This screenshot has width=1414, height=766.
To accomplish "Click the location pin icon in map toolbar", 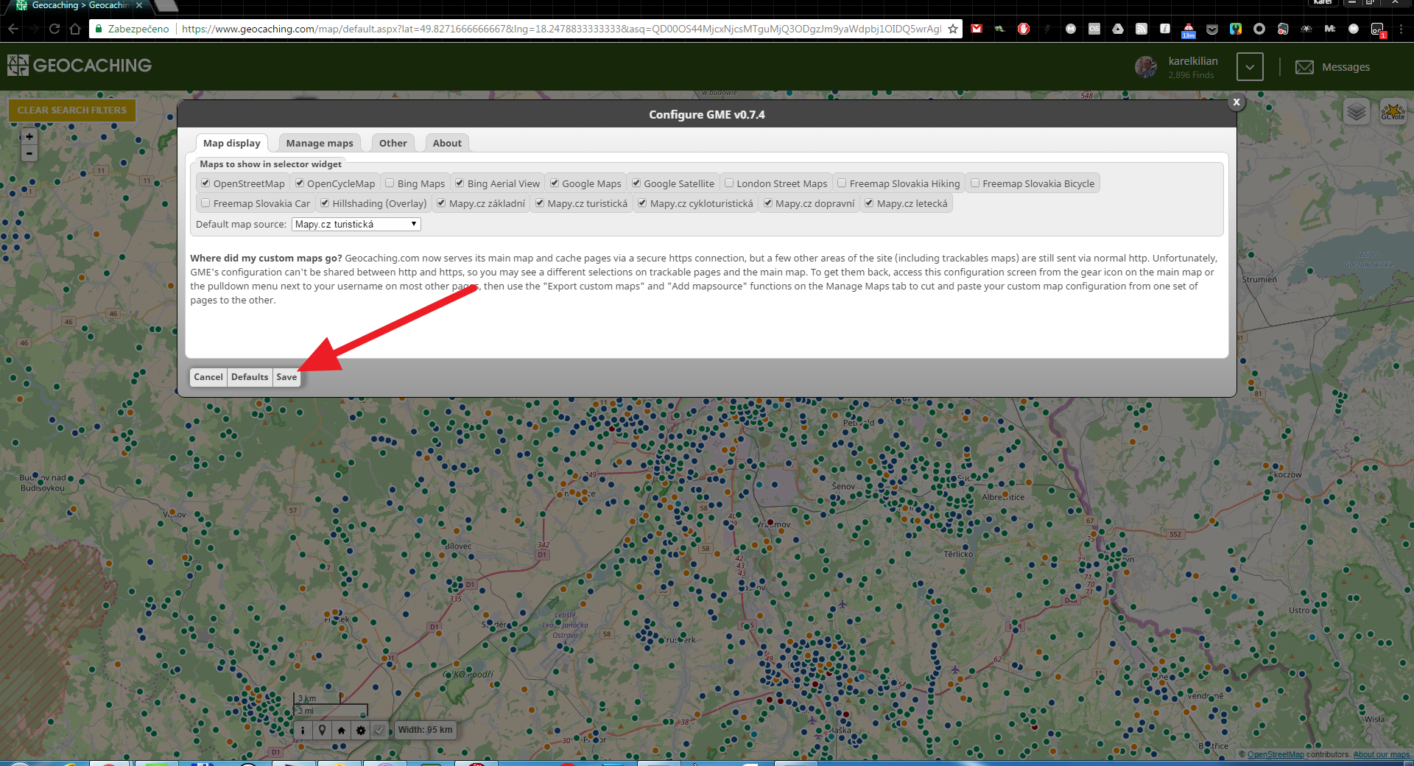I will 322,730.
